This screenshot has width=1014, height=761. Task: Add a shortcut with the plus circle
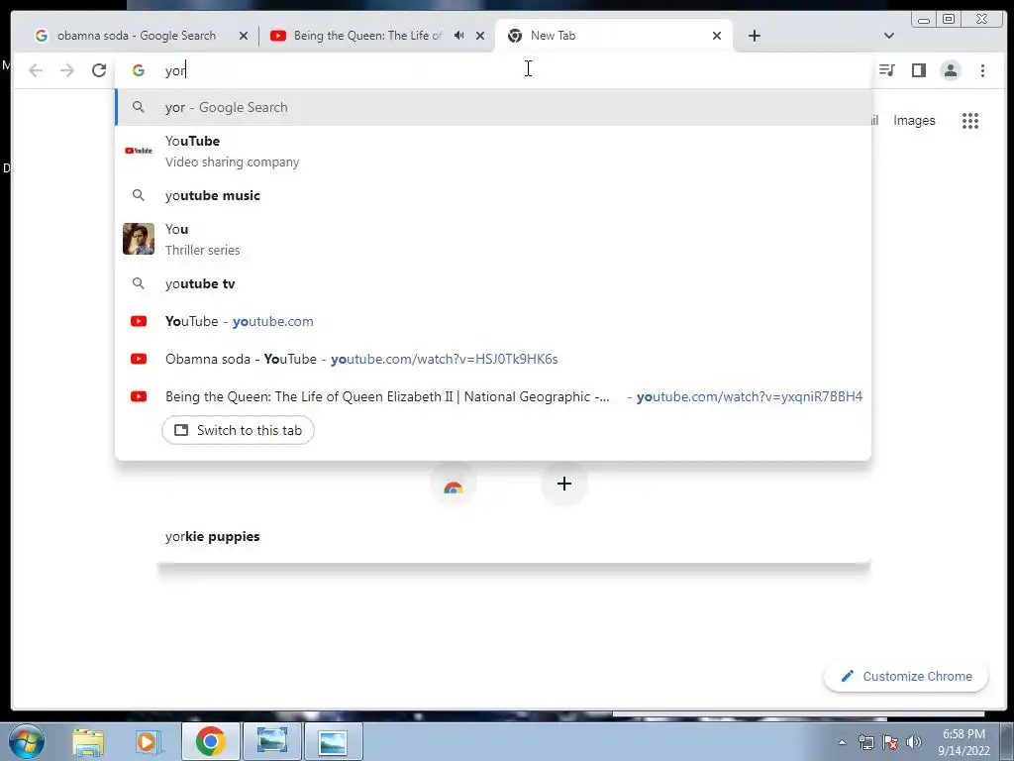pyautogui.click(x=563, y=484)
